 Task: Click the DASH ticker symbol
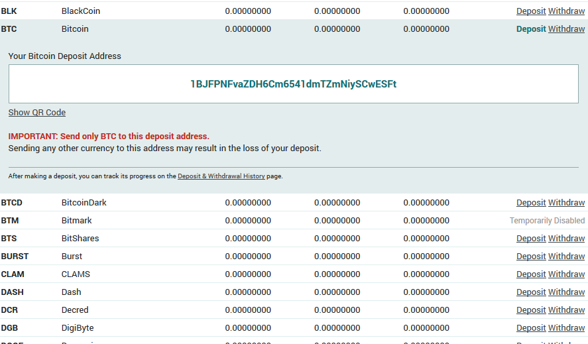[x=13, y=292]
